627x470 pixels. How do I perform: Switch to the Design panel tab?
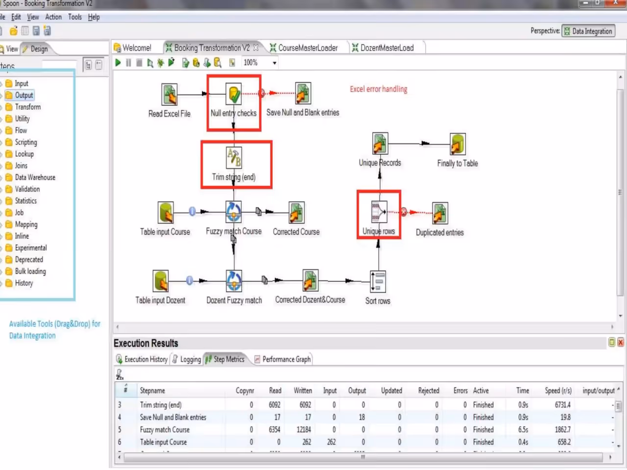pos(35,49)
